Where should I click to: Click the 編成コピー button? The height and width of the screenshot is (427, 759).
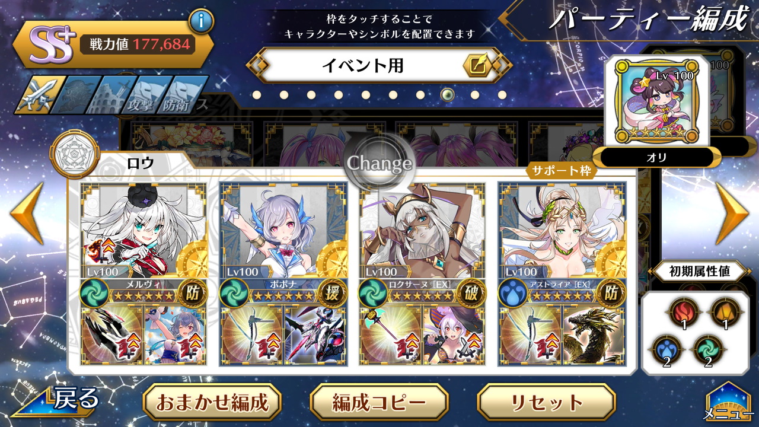[x=379, y=402]
